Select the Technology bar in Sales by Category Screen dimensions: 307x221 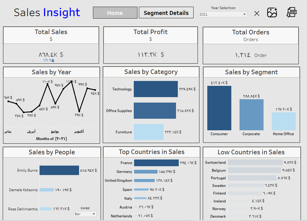click(x=156, y=89)
